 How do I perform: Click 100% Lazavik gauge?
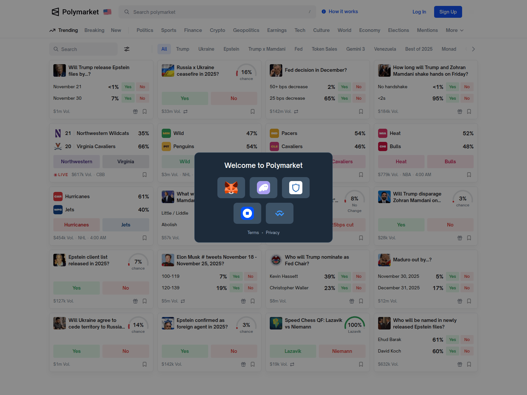(x=354, y=326)
